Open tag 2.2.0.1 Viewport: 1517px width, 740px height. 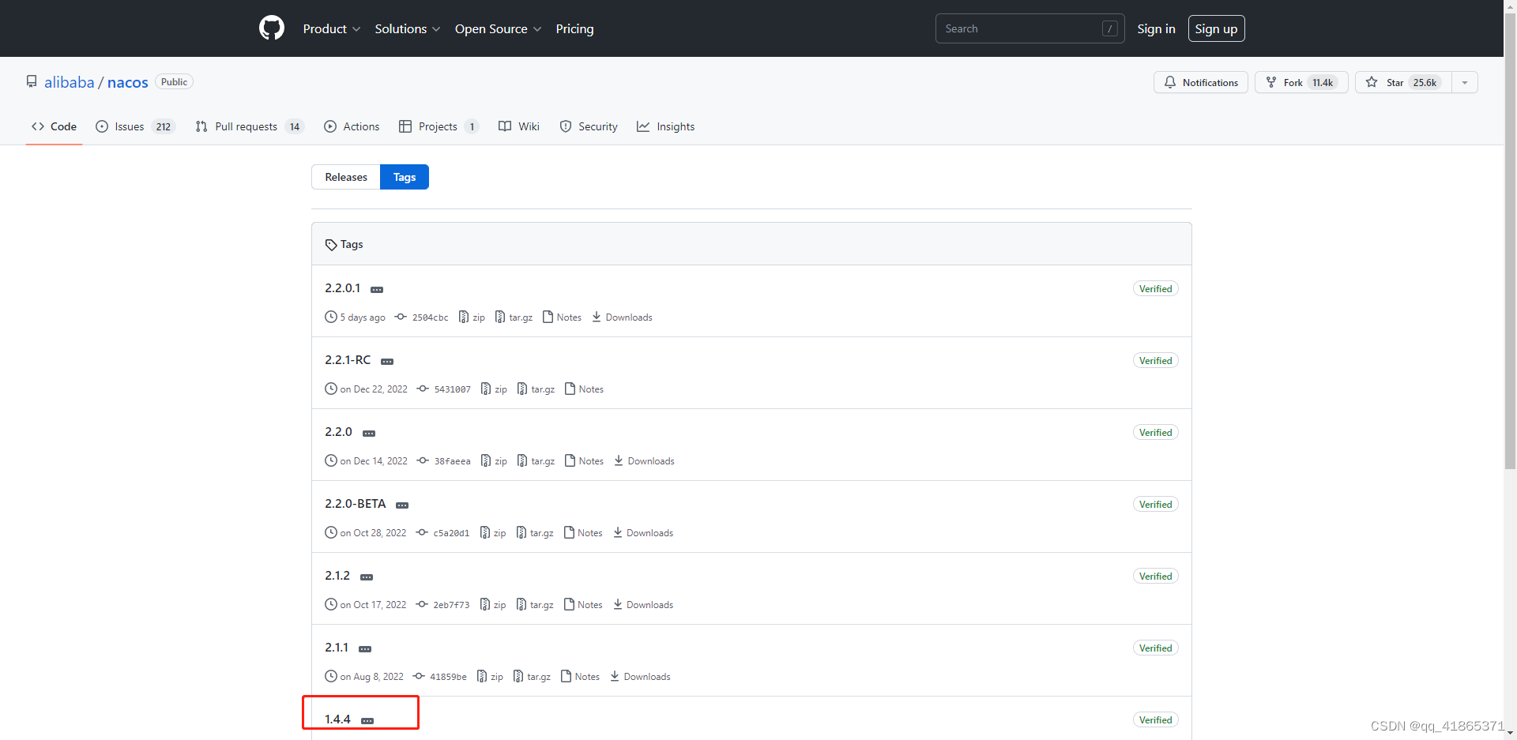coord(342,288)
